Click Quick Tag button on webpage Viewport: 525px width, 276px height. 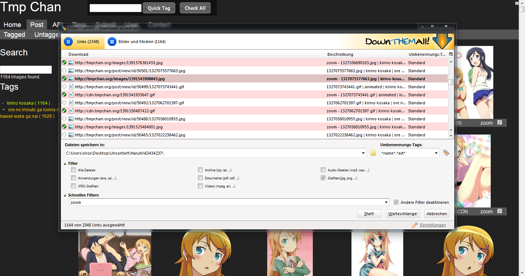[x=159, y=8]
